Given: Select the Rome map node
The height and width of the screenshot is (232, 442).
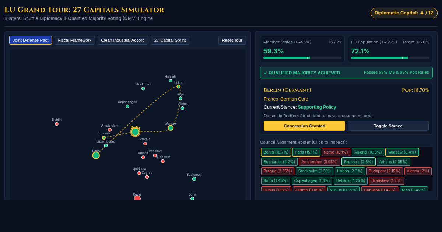Looking at the screenshot, I should pyautogui.click(x=137, y=198).
